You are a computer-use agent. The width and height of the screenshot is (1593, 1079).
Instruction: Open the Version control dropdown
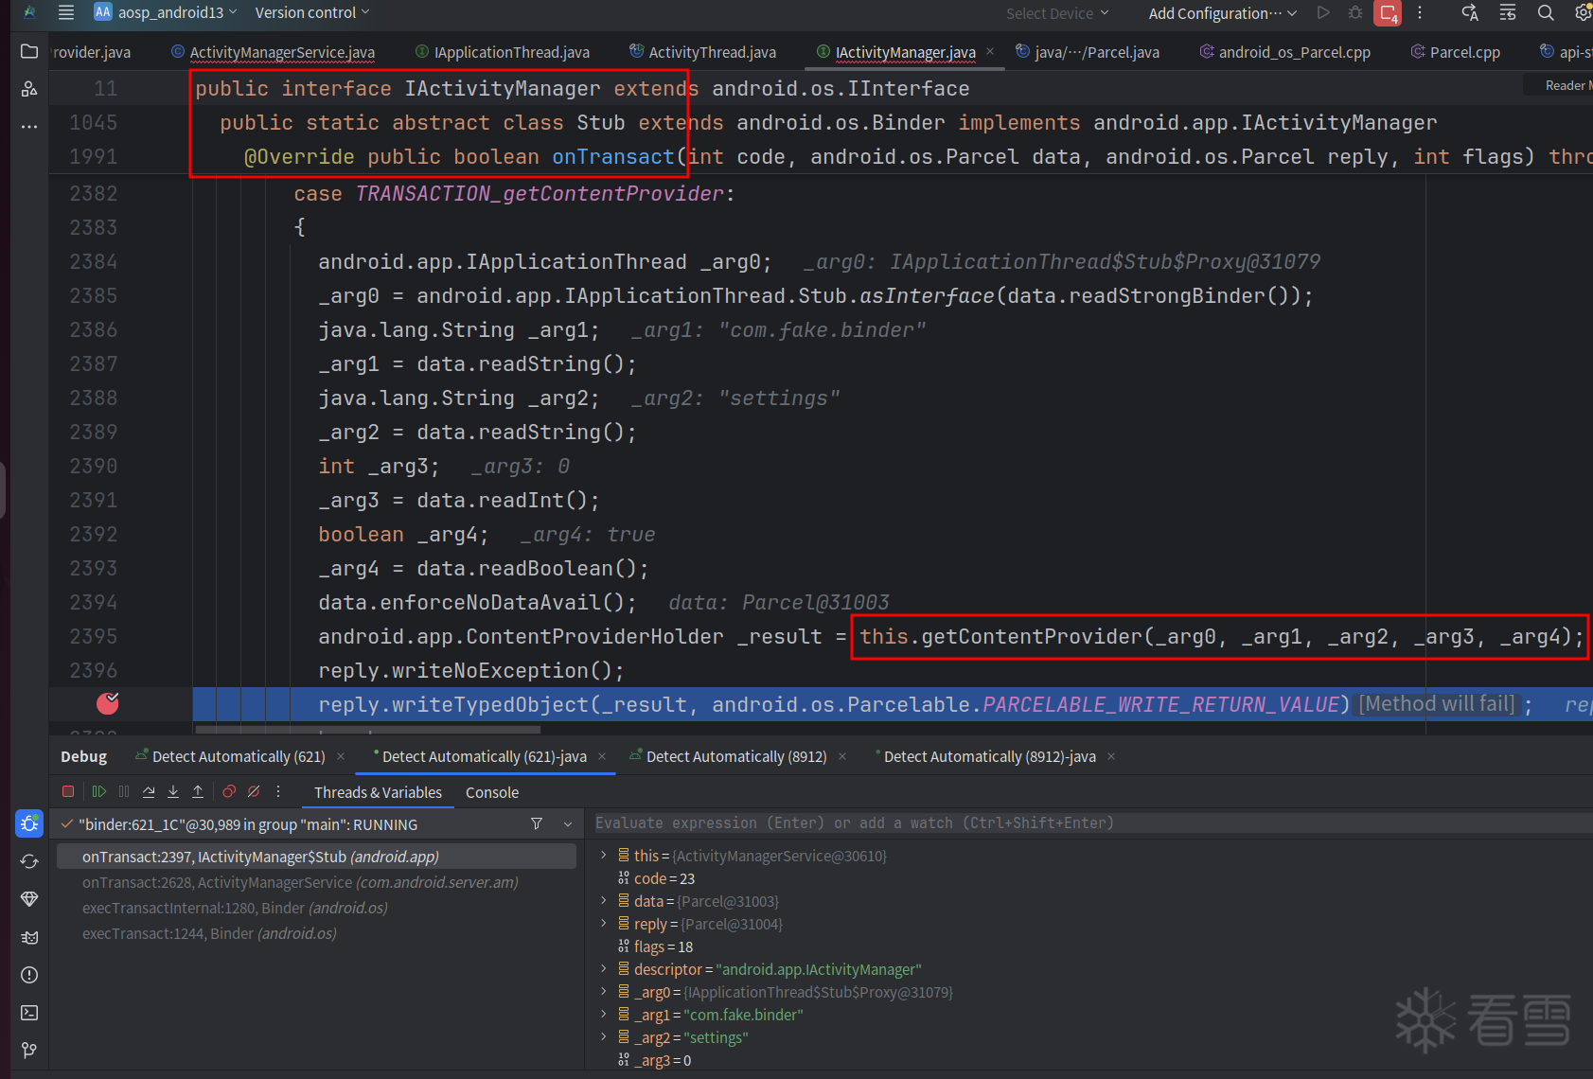pos(311,12)
